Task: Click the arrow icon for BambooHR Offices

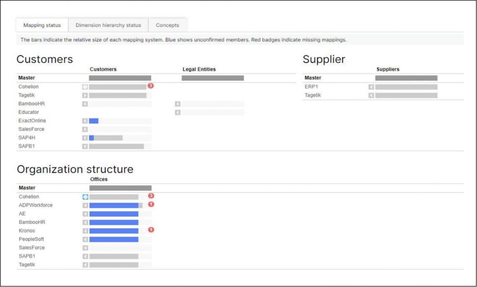Action: pyautogui.click(x=85, y=223)
